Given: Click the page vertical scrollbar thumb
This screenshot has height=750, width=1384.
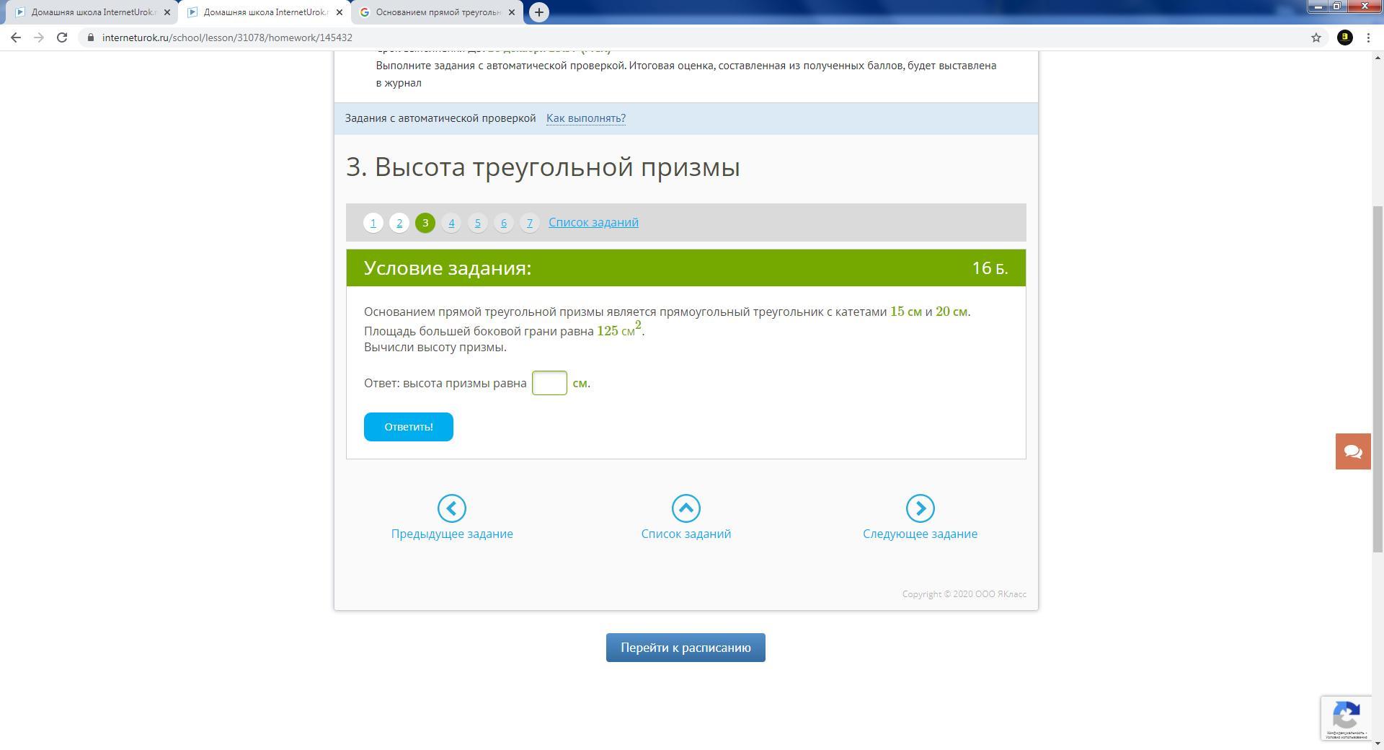Looking at the screenshot, I should pos(1378,379).
